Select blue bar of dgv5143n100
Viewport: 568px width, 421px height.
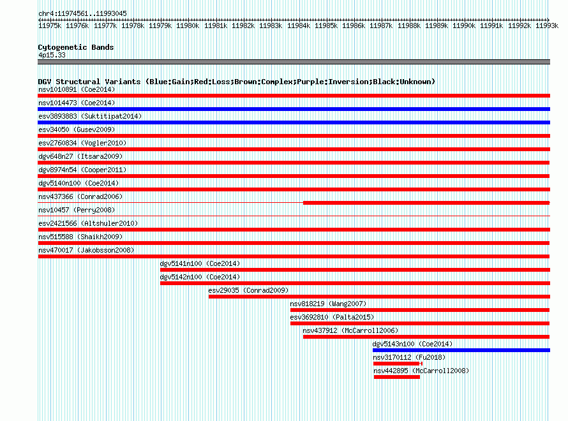click(461, 350)
